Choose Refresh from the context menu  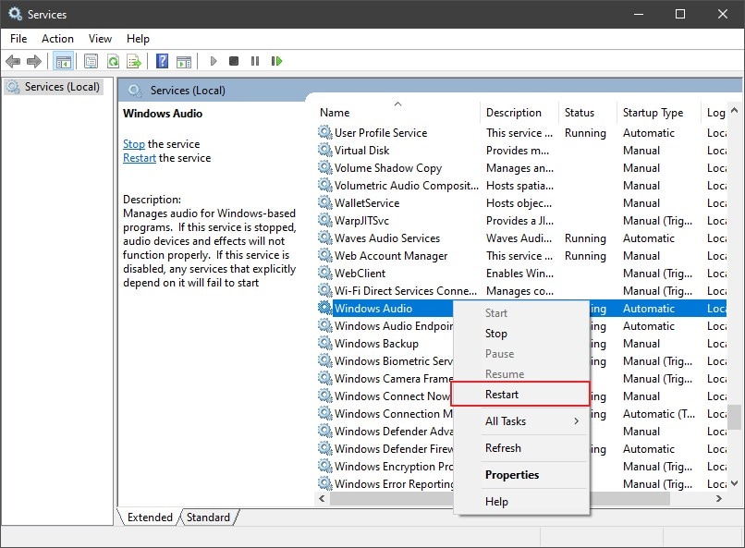521,448
